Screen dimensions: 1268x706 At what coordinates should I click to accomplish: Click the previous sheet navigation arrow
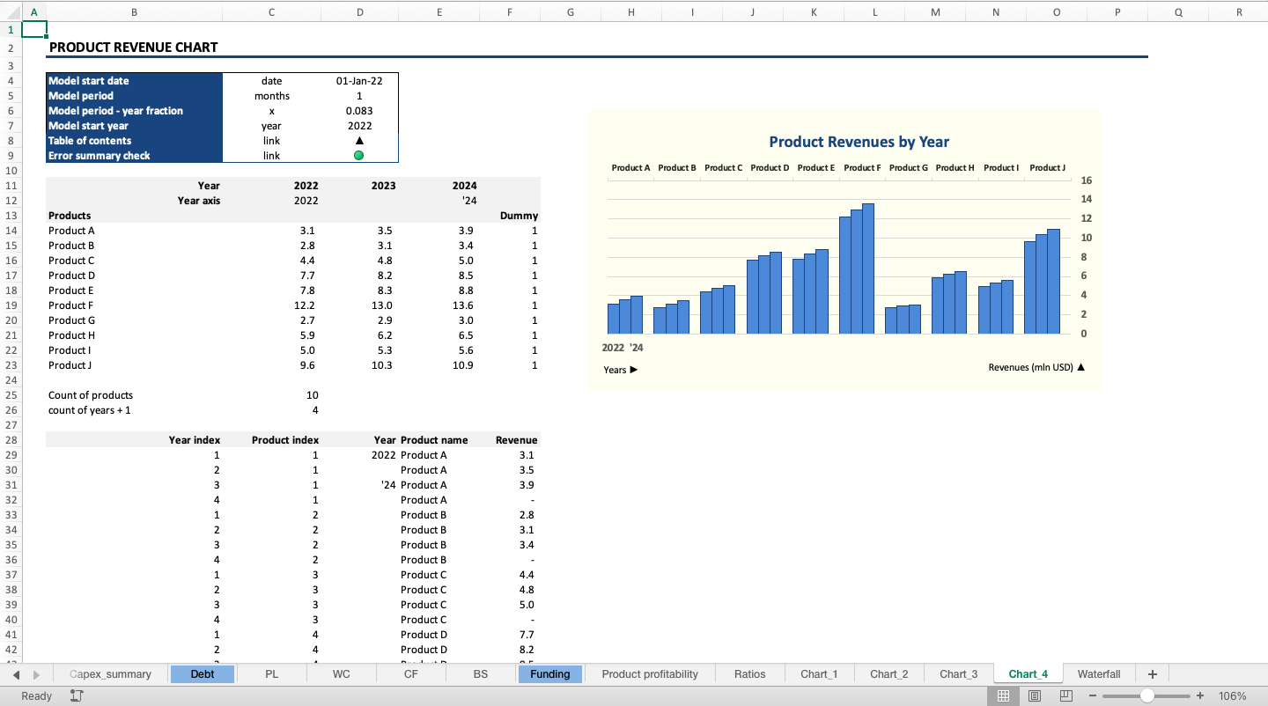click(x=17, y=674)
